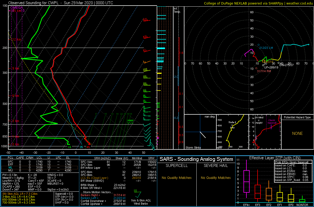
Task: Click the 212/23 LM hodograph label
Action: (267, 48)
